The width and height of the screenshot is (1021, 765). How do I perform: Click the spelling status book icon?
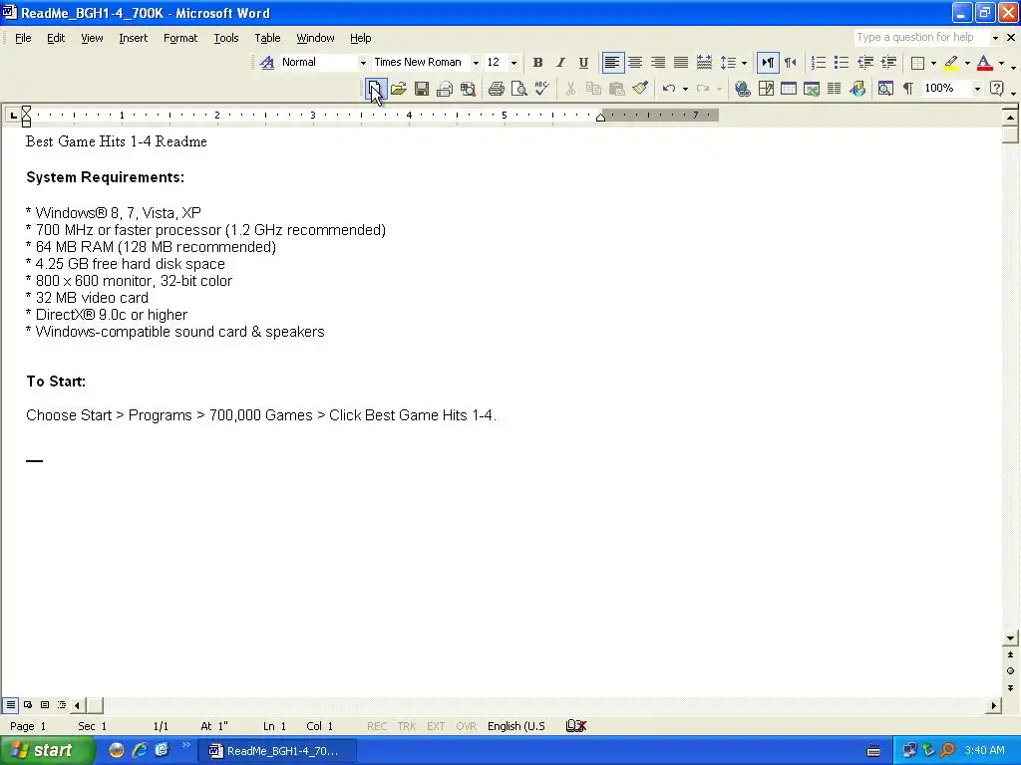(576, 726)
